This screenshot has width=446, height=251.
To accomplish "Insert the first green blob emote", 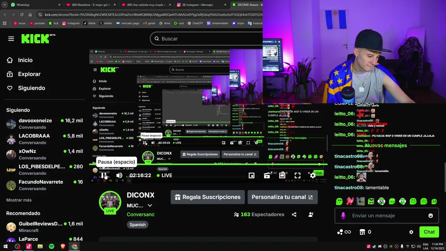I will pos(339,201).
